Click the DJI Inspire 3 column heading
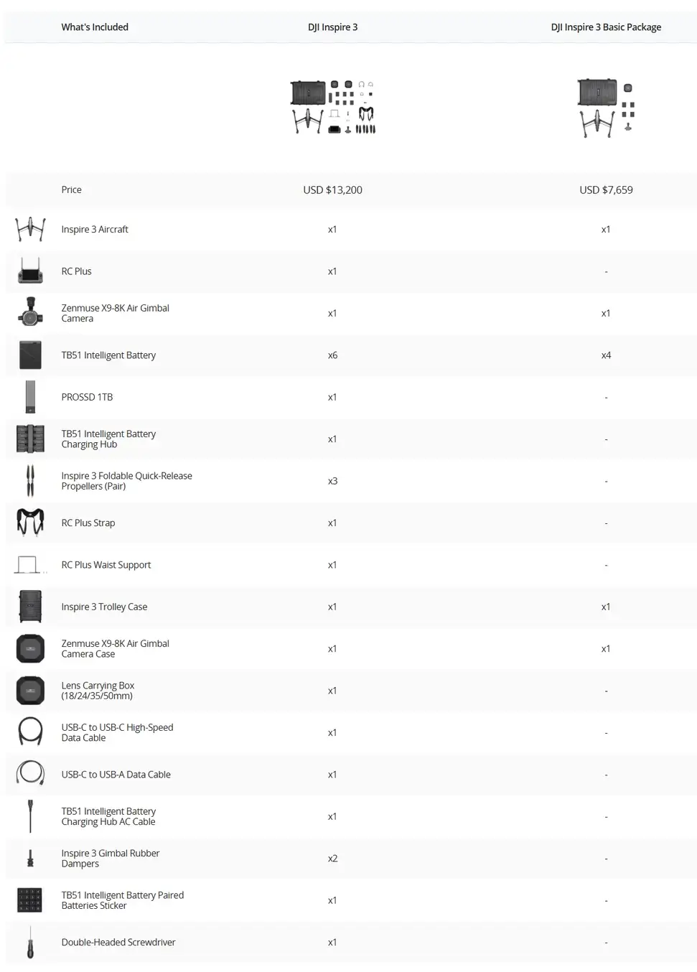Screen dimensions: 697x972 332,27
